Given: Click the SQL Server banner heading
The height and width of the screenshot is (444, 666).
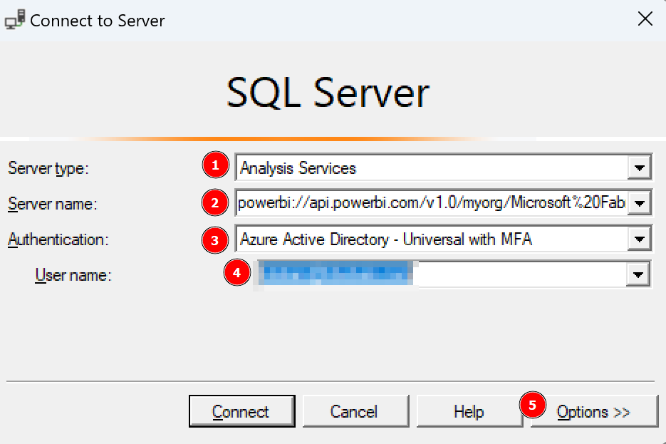Looking at the screenshot, I should coord(328,93).
